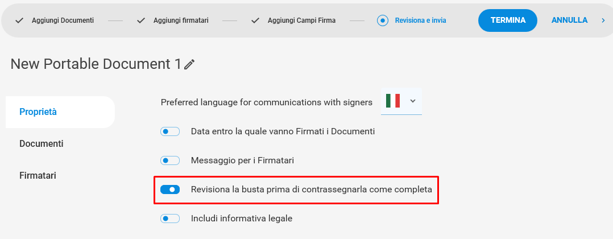This screenshot has width=613, height=239.
Task: Open preferred language dropdown arrow
Action: (413, 101)
